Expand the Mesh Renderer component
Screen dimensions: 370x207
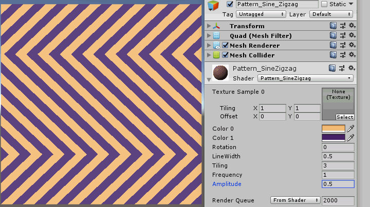[209, 45]
